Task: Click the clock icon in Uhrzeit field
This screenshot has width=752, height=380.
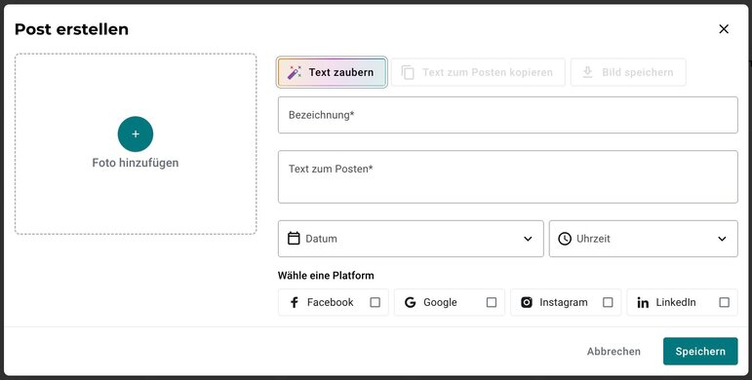Action: (x=565, y=239)
